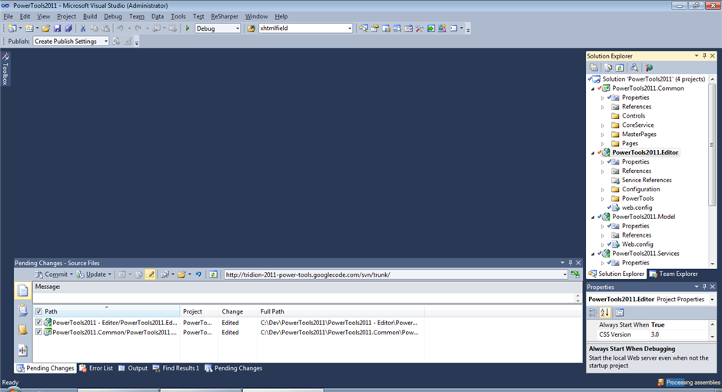Screen dimensions: 722x392
Task: Click the Start Debugging play icon
Action: coord(188,28)
